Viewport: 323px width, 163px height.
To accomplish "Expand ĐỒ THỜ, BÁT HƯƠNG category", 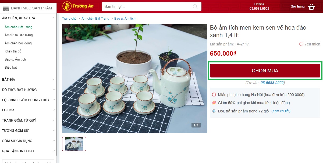I will click(x=54, y=90).
